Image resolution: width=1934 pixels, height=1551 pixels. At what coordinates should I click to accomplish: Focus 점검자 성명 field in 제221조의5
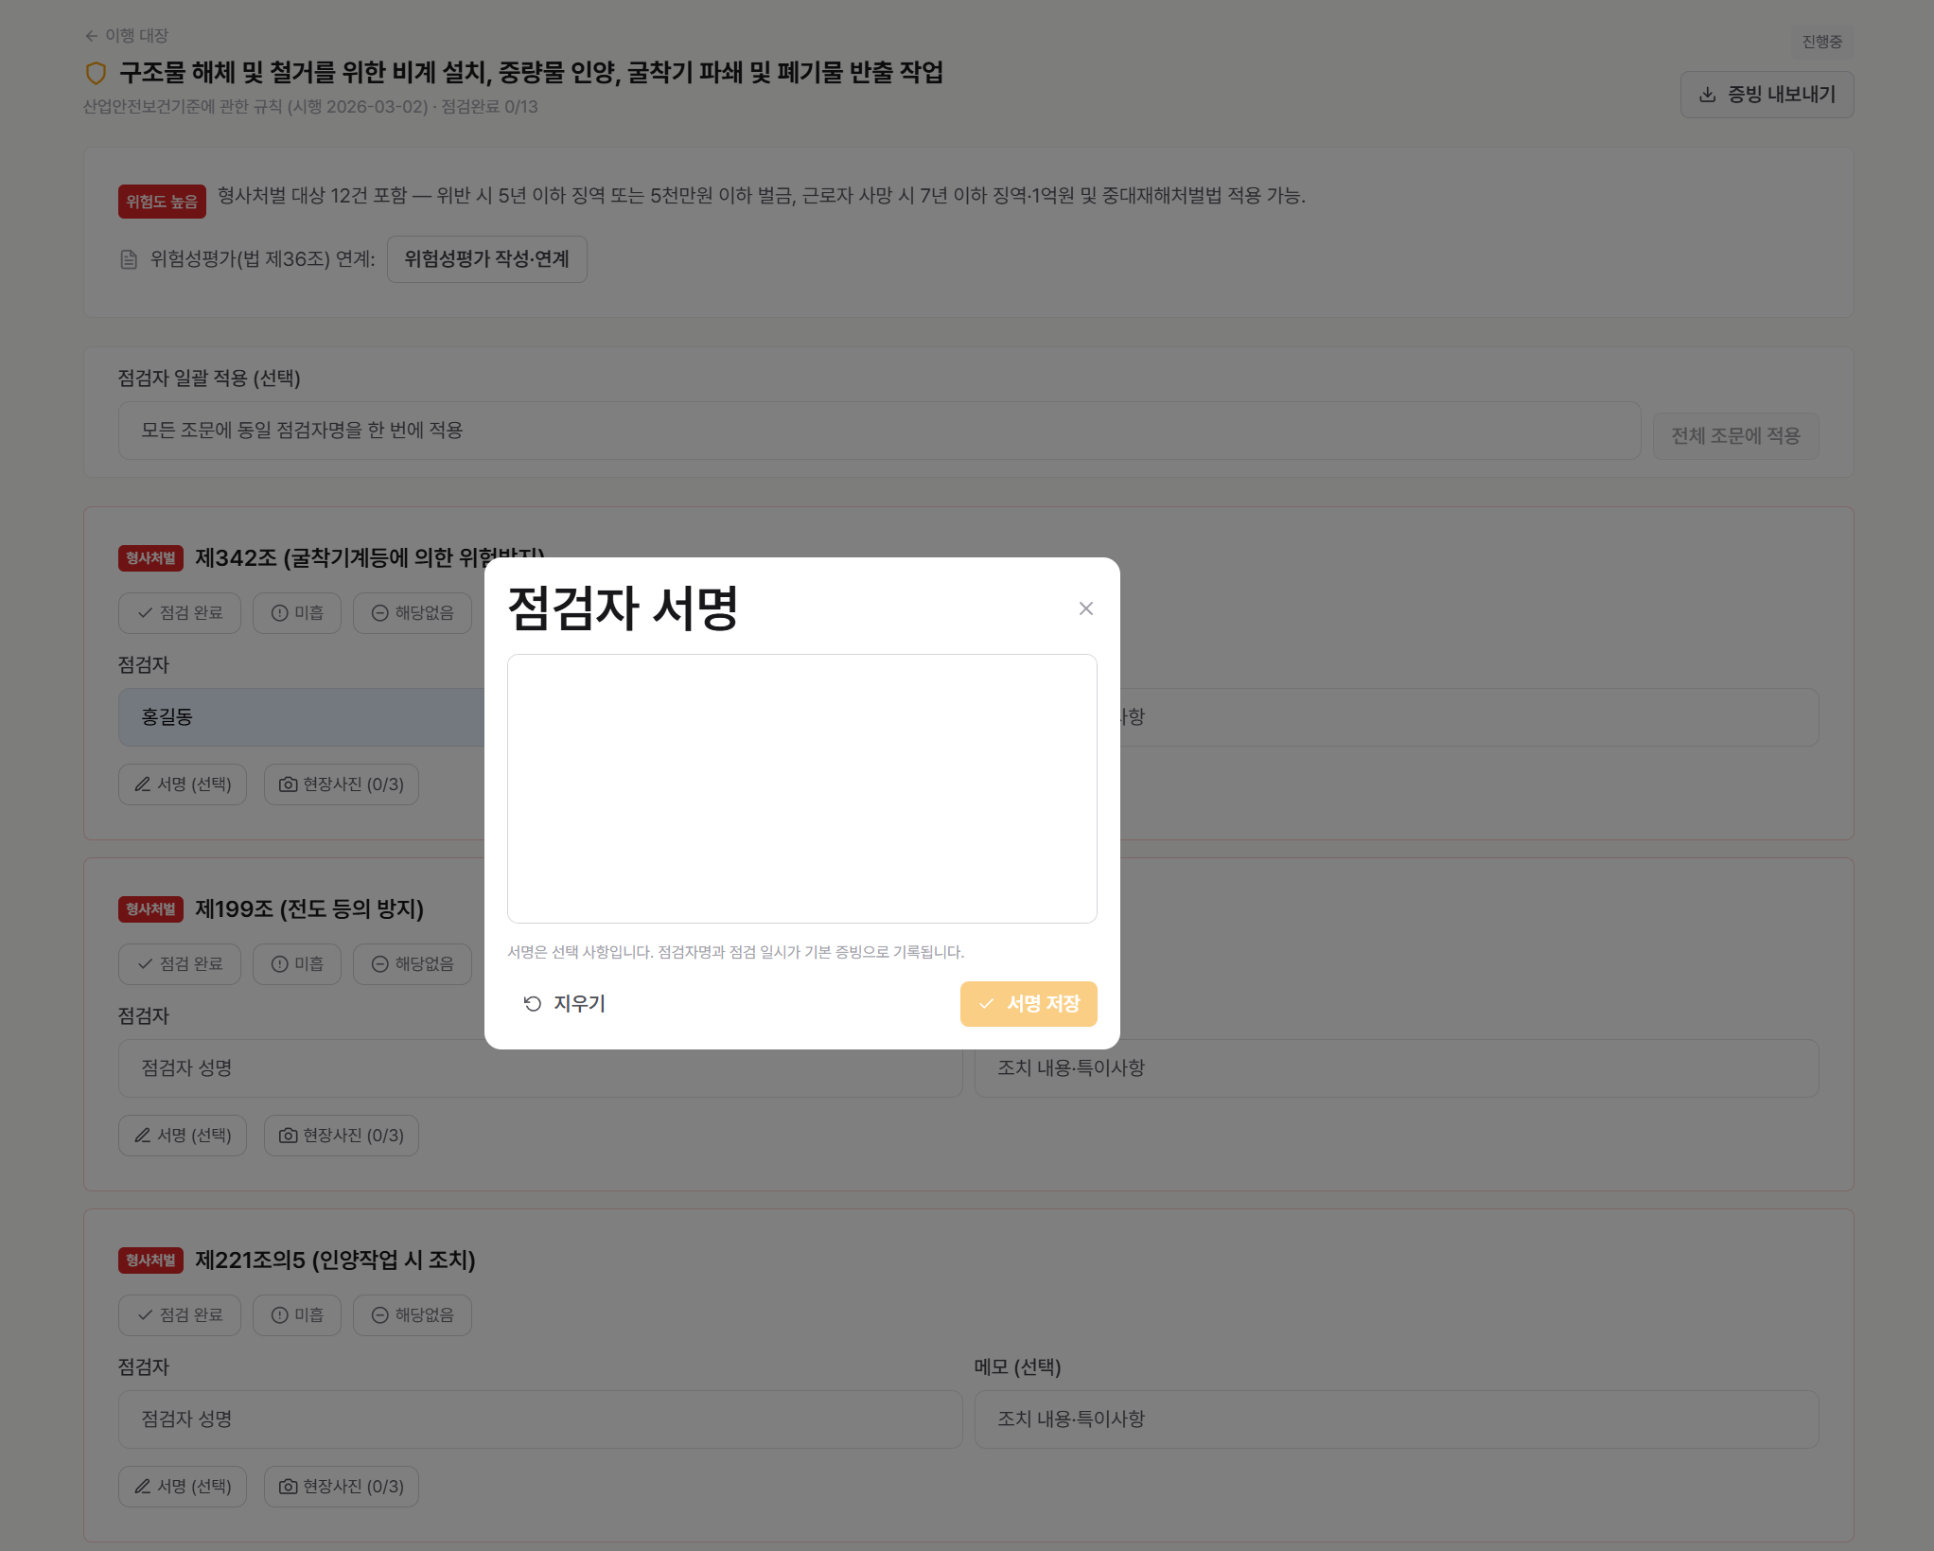tap(540, 1419)
